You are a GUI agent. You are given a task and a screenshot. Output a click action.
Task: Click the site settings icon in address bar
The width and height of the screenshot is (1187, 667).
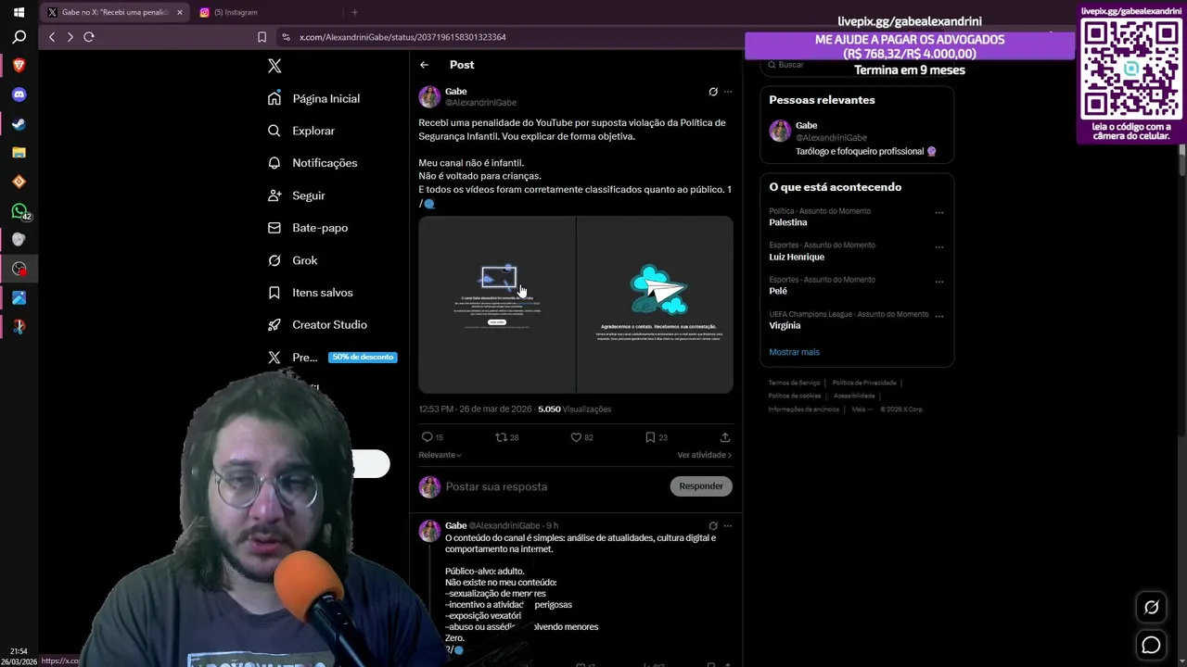(x=287, y=37)
